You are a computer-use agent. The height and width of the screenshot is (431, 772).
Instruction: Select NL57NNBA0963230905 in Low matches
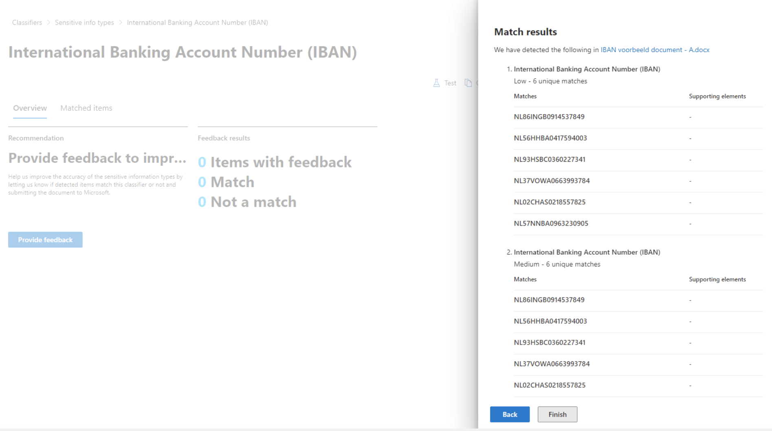pyautogui.click(x=551, y=224)
